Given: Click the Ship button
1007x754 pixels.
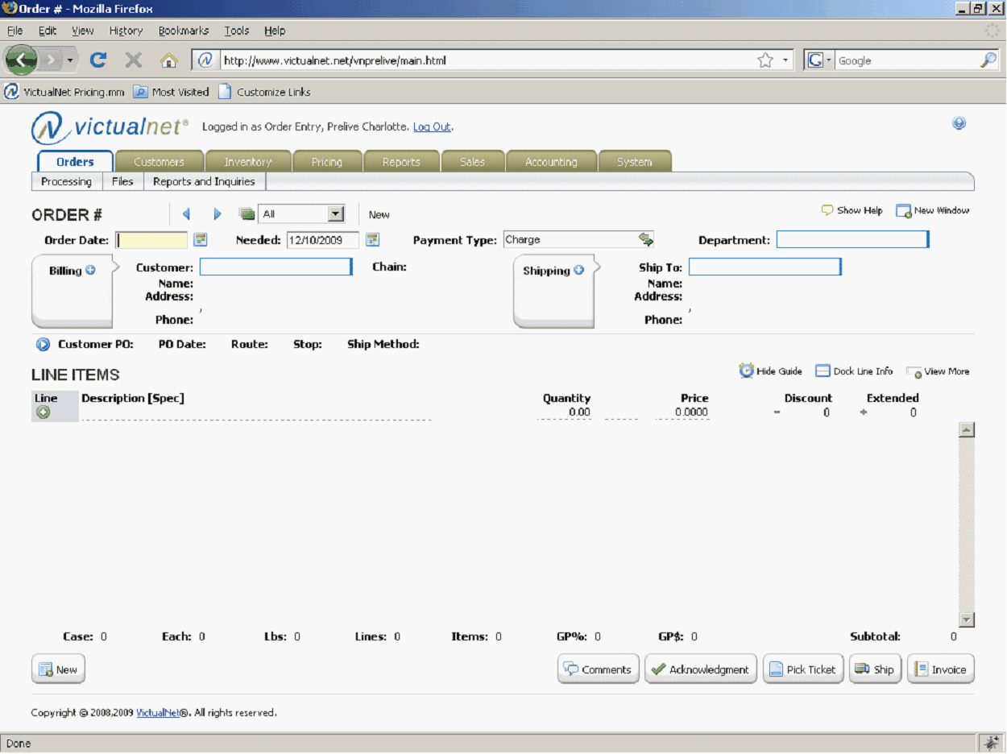Looking at the screenshot, I should click(x=874, y=669).
